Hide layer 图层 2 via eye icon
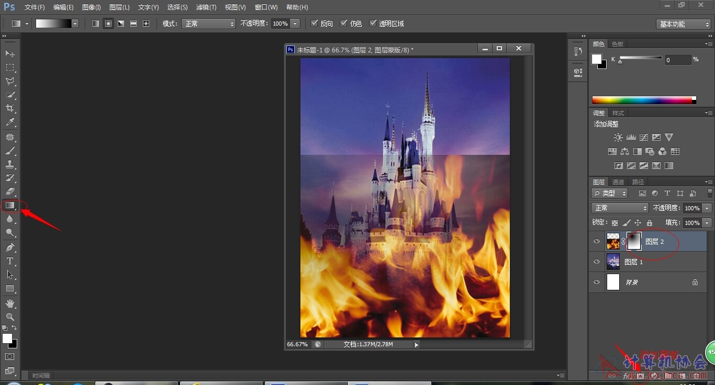Screen dimensions: 715x385 [x=597, y=241]
